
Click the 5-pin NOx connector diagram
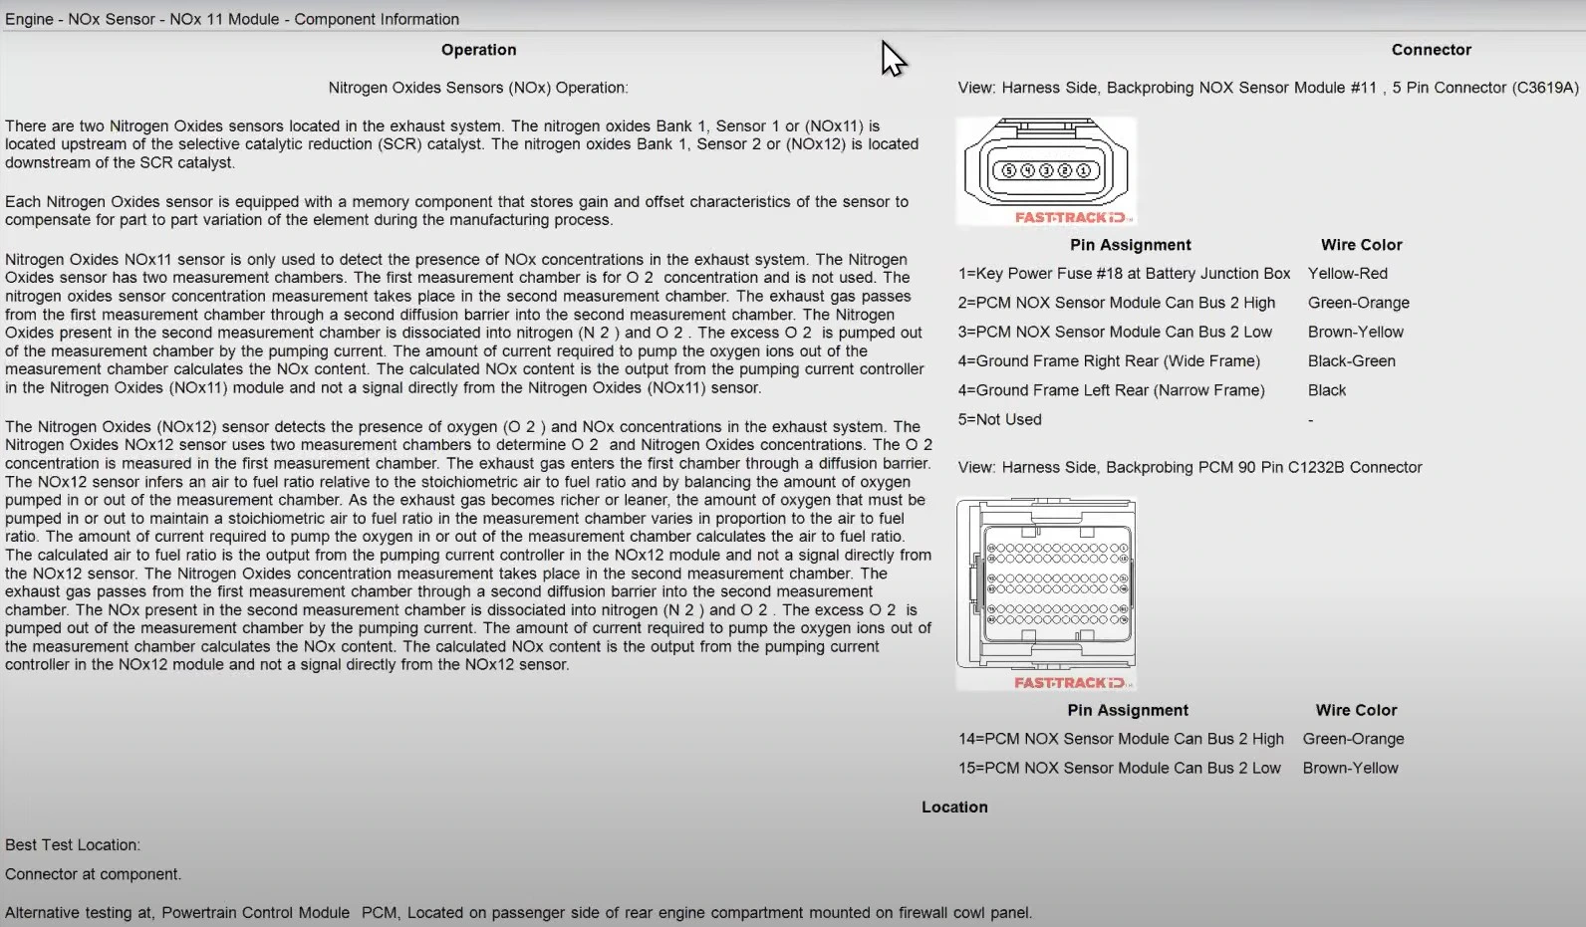pyautogui.click(x=1045, y=165)
